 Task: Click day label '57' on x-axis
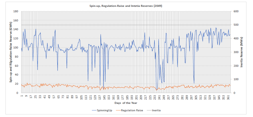(54, 96)
